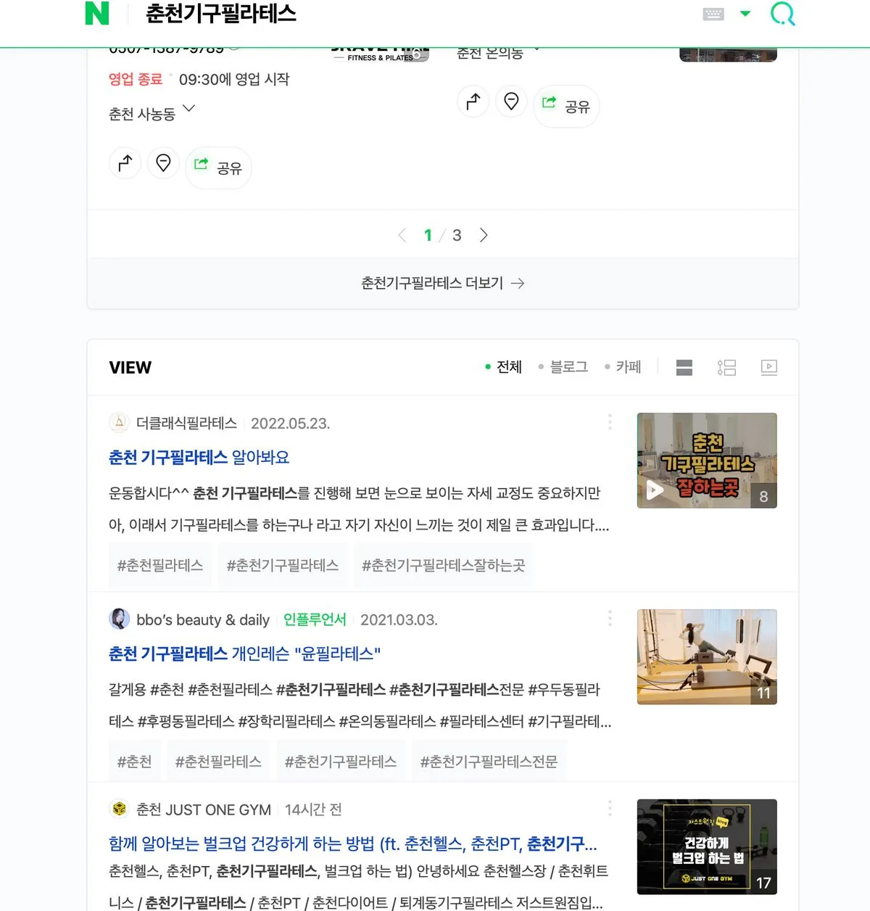Viewport: 870px width, 911px height.
Task: Switch to video layout view icon
Action: [x=769, y=368]
